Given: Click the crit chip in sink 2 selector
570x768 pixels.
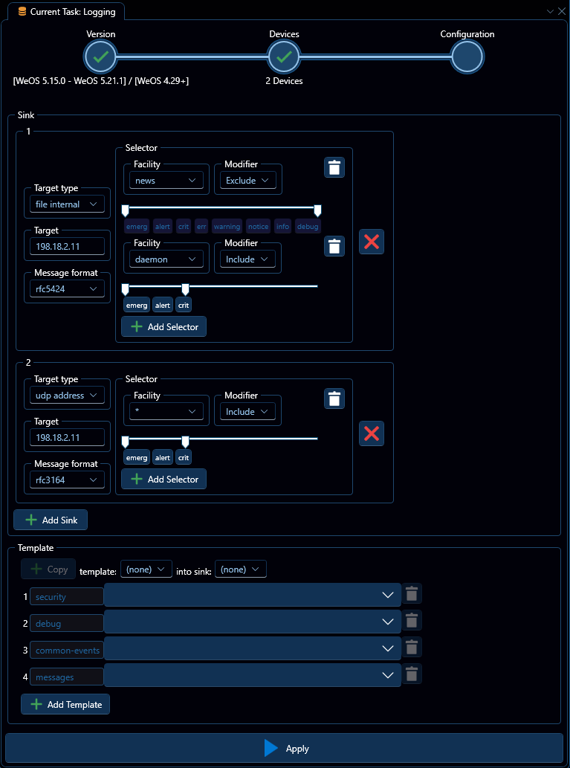Looking at the screenshot, I should click(184, 457).
